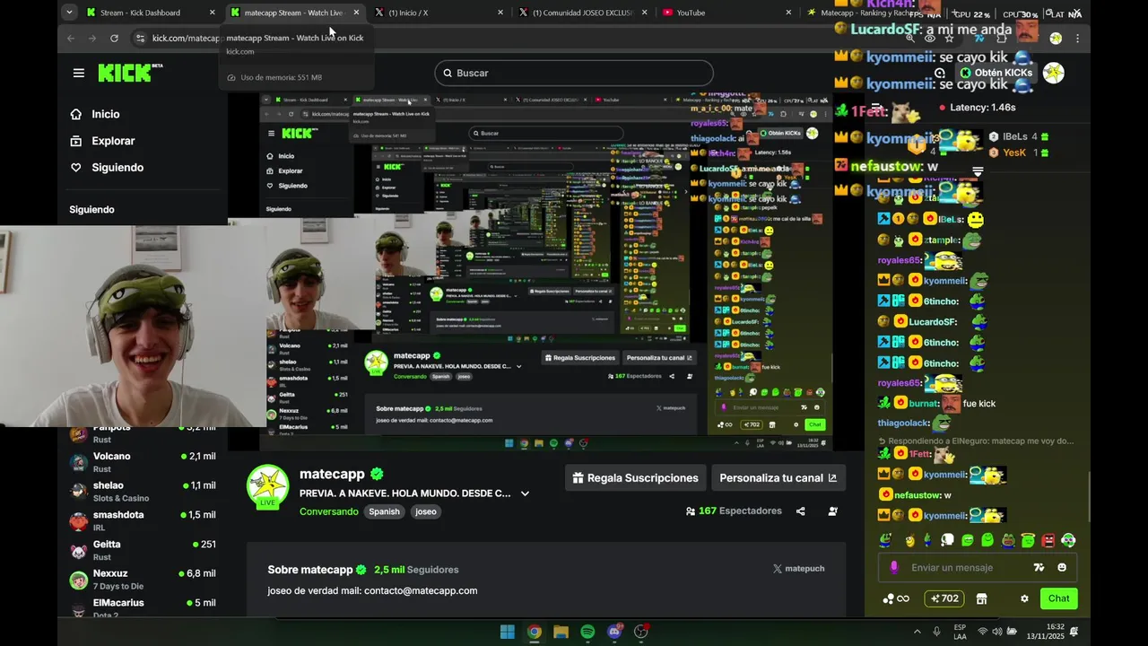Select the joseo tag
Screen dimensions: 1148x646
tap(426, 511)
